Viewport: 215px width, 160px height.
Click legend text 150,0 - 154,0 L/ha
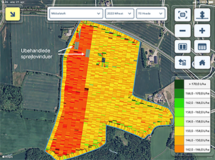[197, 131]
